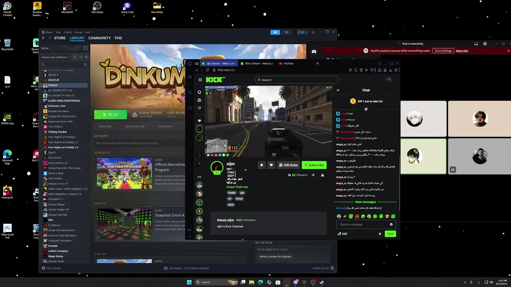The width and height of the screenshot is (511, 287).
Task: Open Steam Downloads status
Action: point(186,268)
